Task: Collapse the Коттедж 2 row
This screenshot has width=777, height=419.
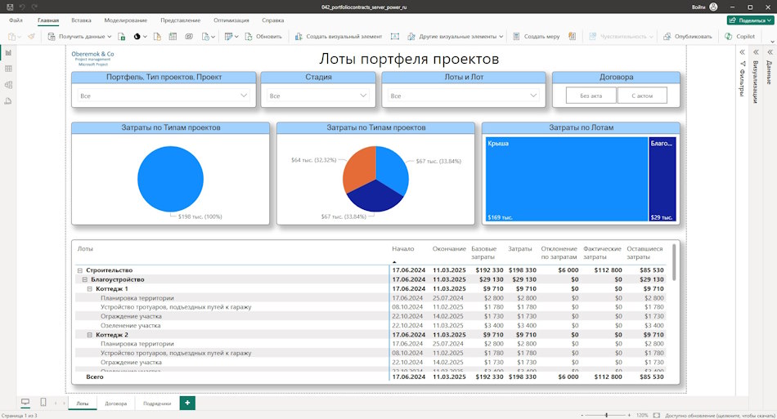Action: pos(90,335)
